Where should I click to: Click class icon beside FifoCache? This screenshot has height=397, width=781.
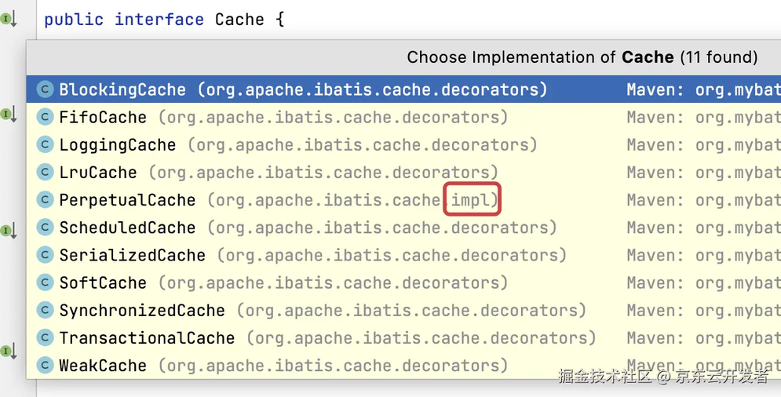(45, 117)
